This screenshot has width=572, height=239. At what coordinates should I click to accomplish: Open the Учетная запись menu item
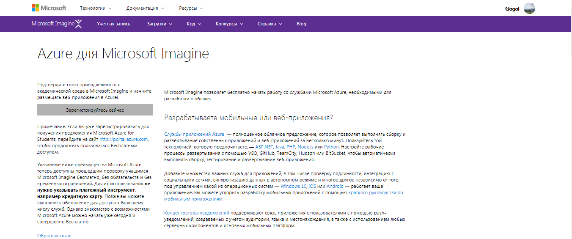coord(113,24)
